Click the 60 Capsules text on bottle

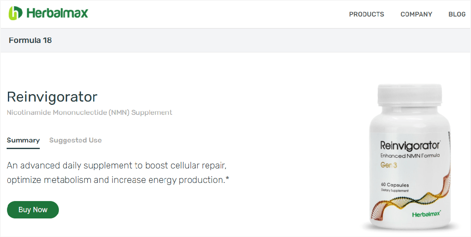click(x=395, y=185)
